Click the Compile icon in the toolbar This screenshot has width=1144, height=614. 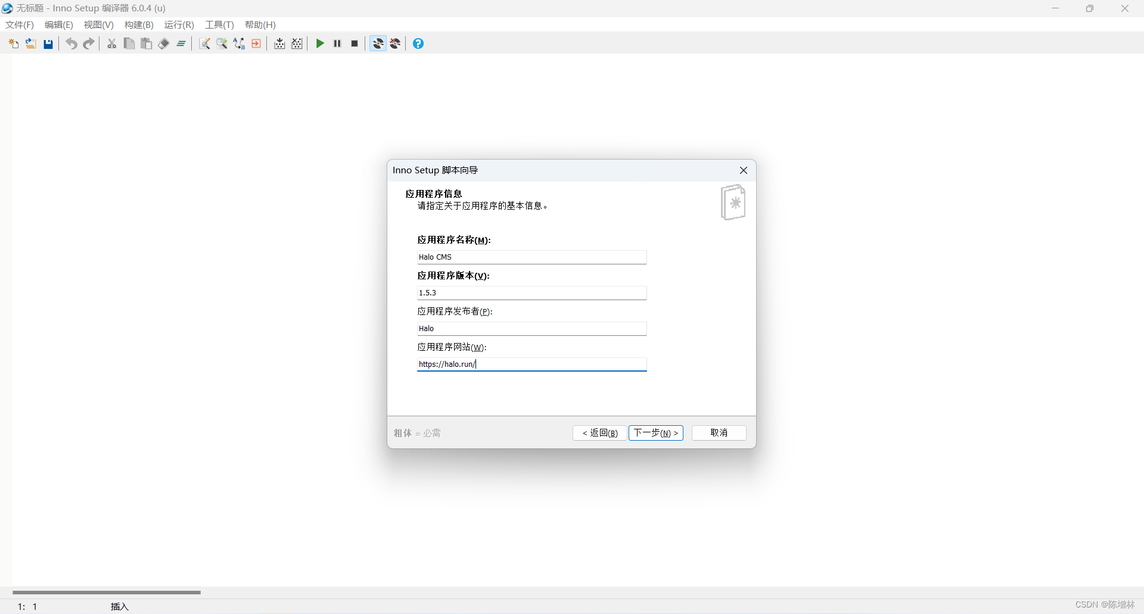click(x=279, y=43)
